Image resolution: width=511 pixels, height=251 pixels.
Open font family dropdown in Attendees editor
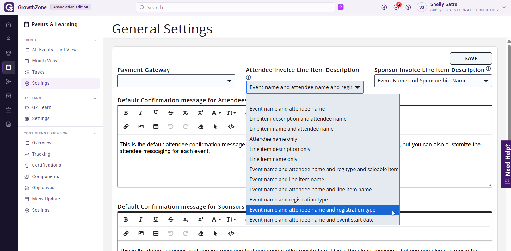click(x=216, y=113)
